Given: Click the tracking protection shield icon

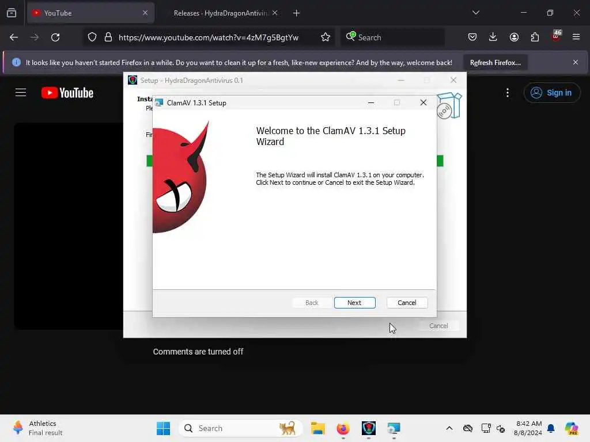Looking at the screenshot, I should [x=92, y=37].
